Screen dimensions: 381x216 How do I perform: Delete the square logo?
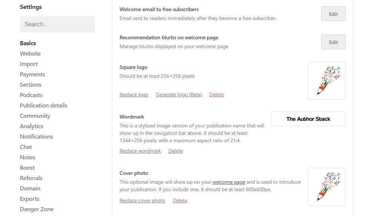pyautogui.click(x=216, y=94)
